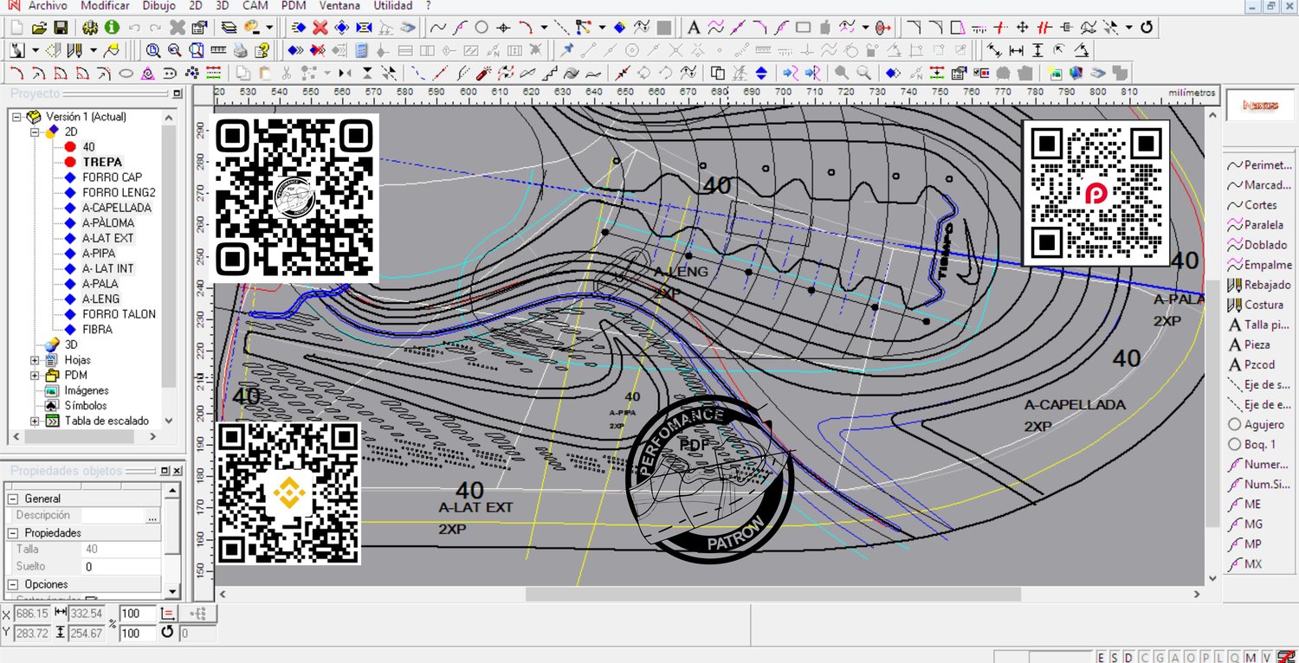Select the rectangle drawing tool
1299x663 pixels.
(x=802, y=28)
